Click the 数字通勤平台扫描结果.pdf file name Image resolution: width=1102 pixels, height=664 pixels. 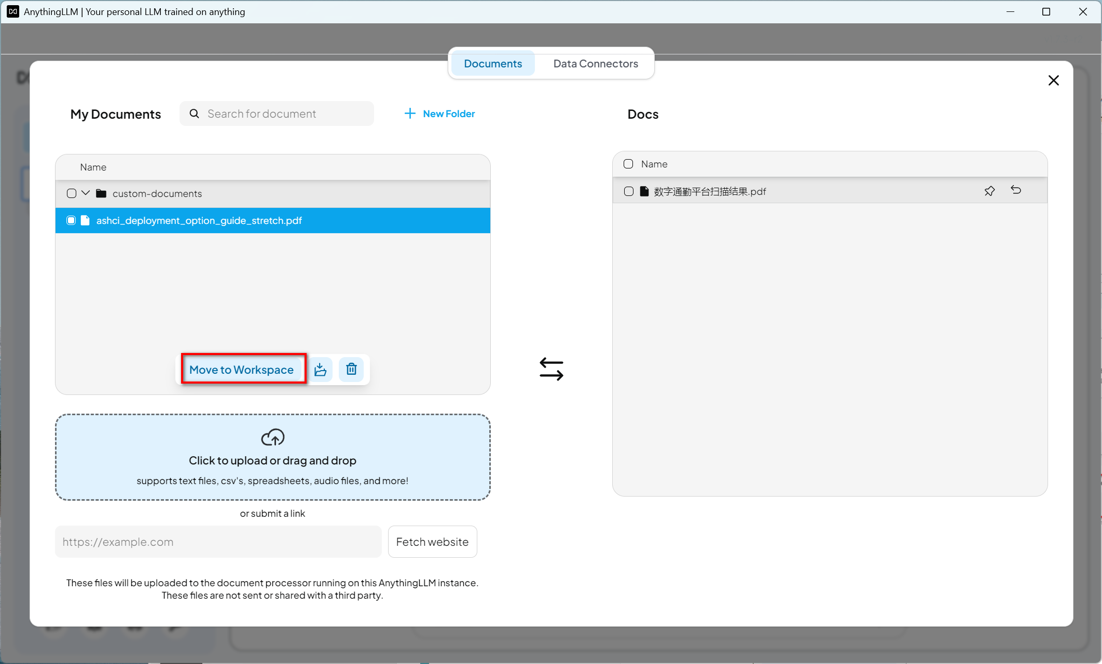[x=710, y=191]
